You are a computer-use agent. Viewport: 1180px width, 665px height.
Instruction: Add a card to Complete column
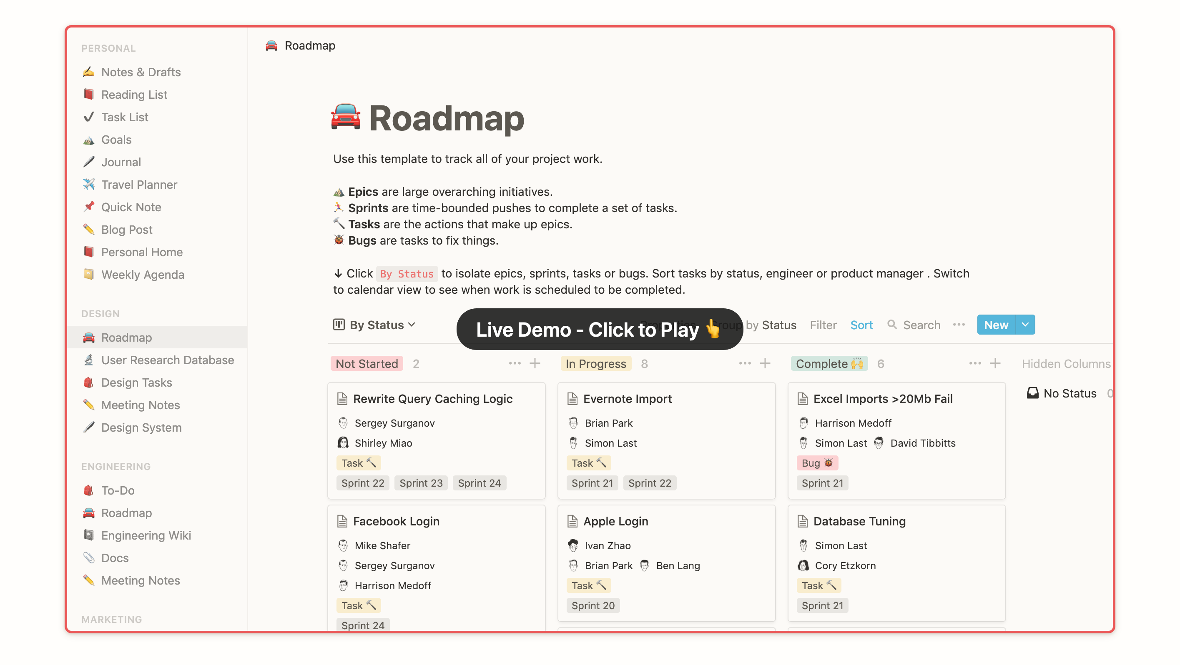point(995,363)
